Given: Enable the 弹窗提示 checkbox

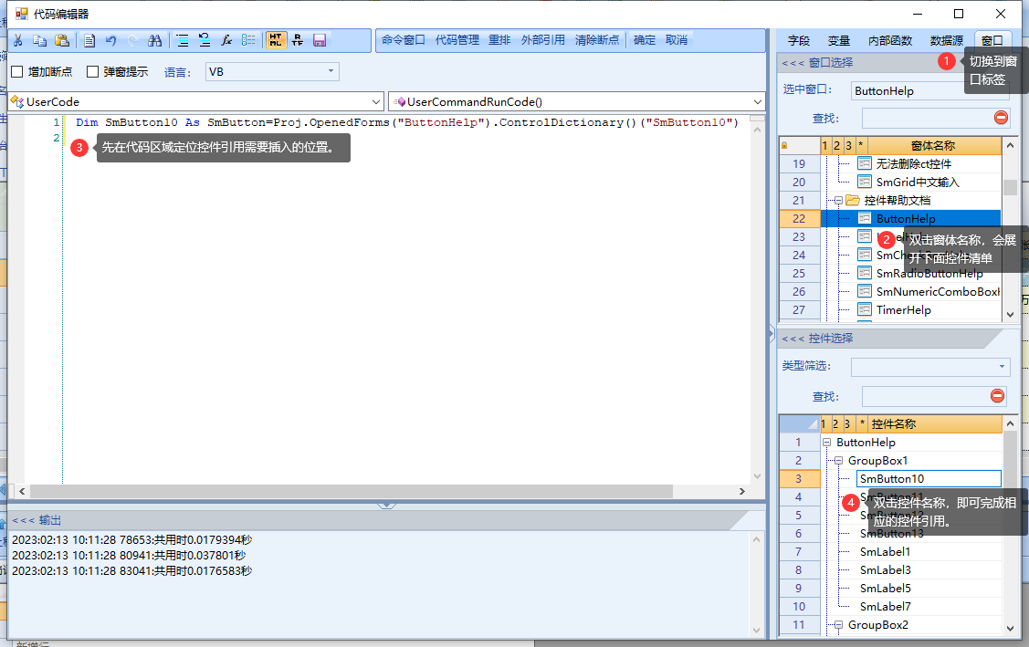Looking at the screenshot, I should [x=92, y=71].
